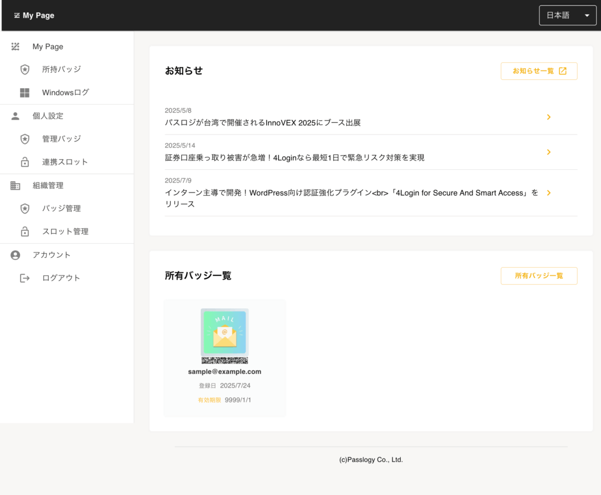601x495 pixels.
Task: Click the lock icon beside スロット管理
Action: pos(25,231)
